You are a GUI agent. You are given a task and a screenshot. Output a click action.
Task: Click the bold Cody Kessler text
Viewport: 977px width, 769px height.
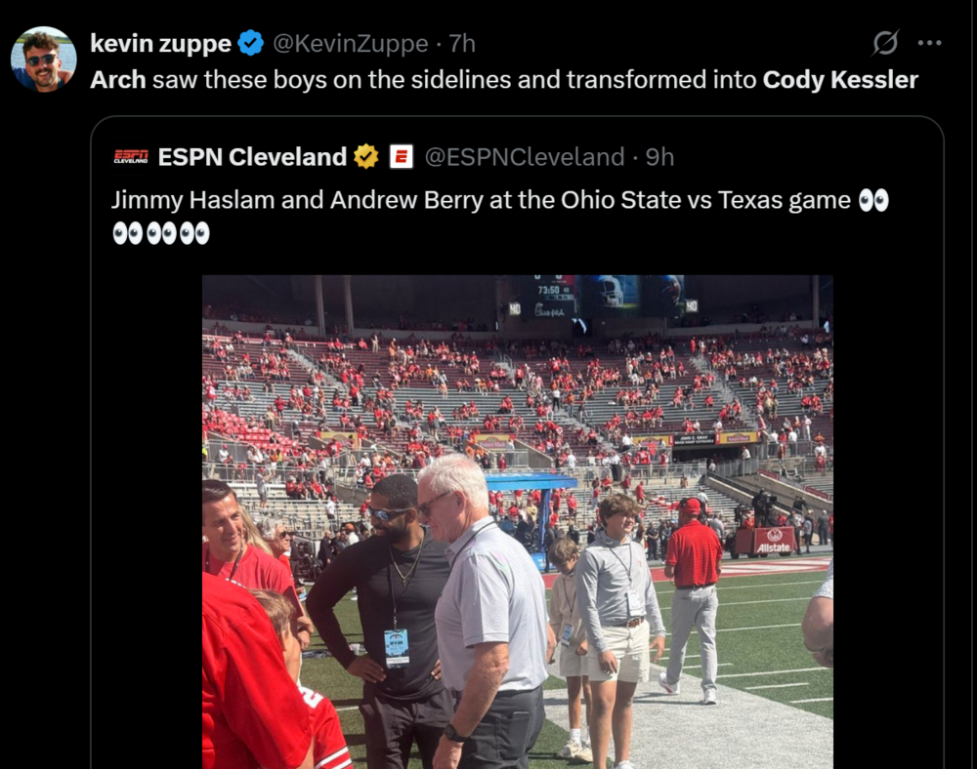pyautogui.click(x=840, y=80)
